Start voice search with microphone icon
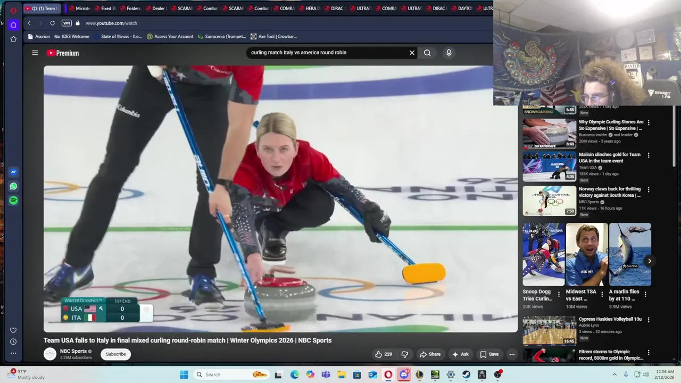Viewport: 681px width, 383px height. [x=449, y=53]
